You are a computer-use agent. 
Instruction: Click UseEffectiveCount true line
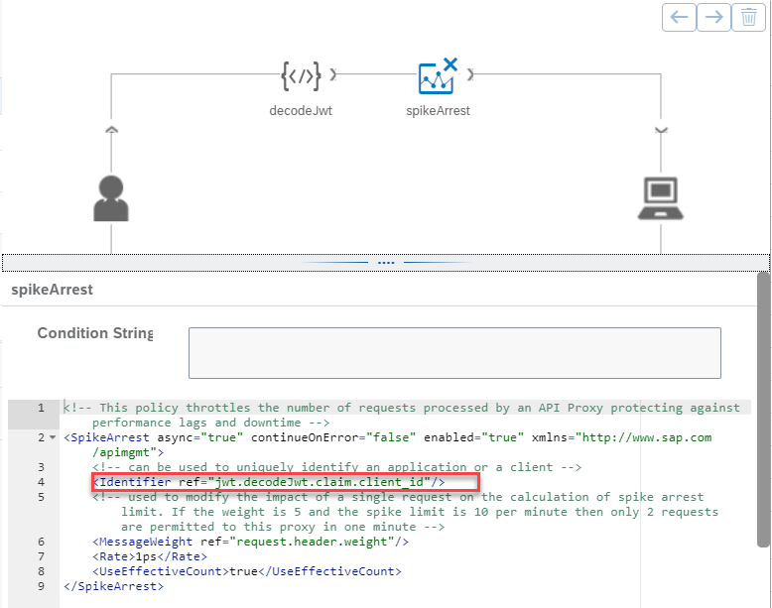pyautogui.click(x=247, y=571)
